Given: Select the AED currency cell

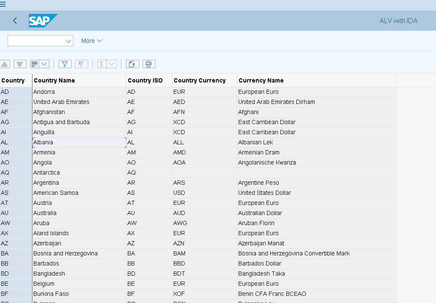Looking at the screenshot, I should (x=205, y=102).
